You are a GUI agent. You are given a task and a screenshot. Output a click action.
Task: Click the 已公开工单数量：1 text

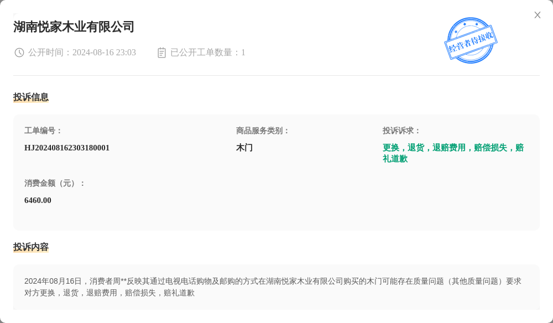[208, 53]
